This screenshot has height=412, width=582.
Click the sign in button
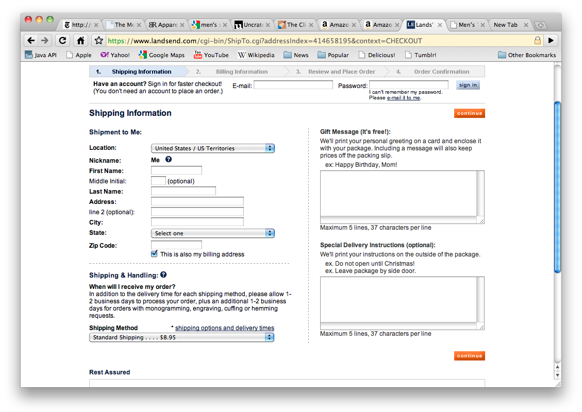coord(468,85)
